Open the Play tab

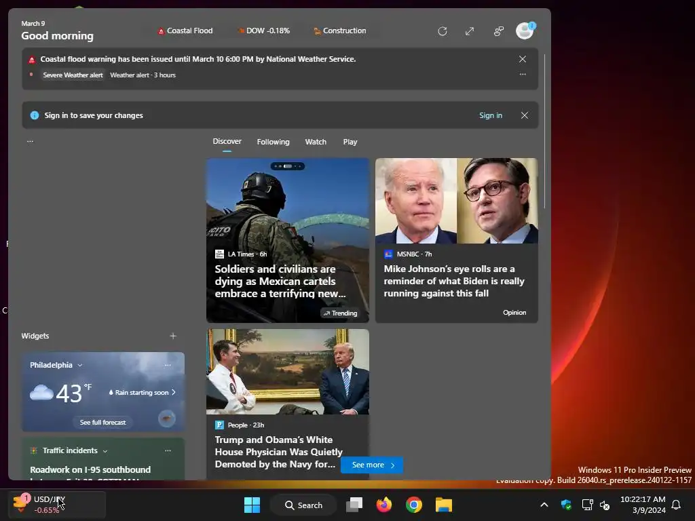coord(350,142)
